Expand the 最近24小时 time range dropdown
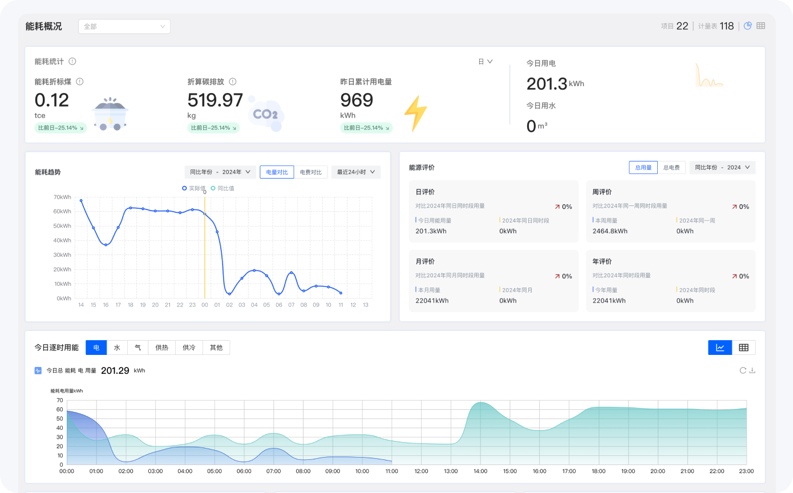Image resolution: width=793 pixels, height=493 pixels. click(356, 172)
